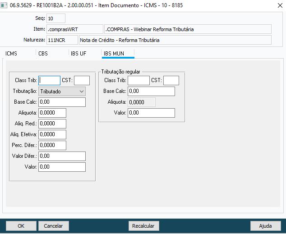This screenshot has width=286, height=234.
Task: Click Tributação regular Aliquota field
Action: (142, 102)
